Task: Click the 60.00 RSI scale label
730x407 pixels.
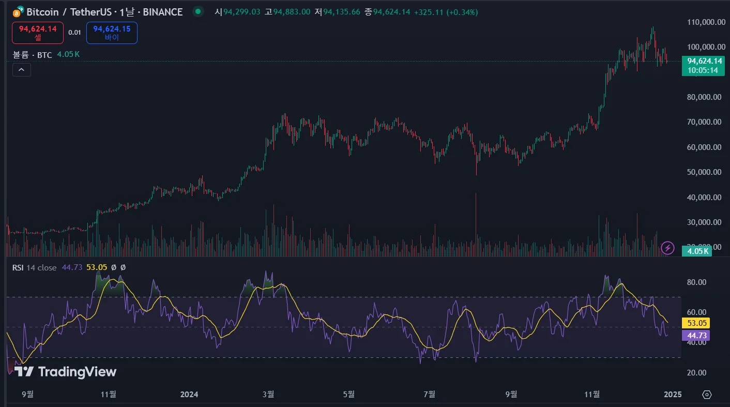Action: click(x=696, y=312)
